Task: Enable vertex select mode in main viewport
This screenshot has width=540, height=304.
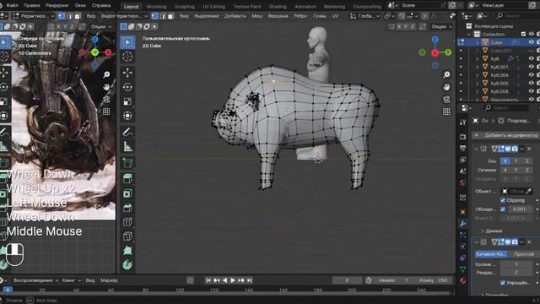Action: tap(155, 16)
